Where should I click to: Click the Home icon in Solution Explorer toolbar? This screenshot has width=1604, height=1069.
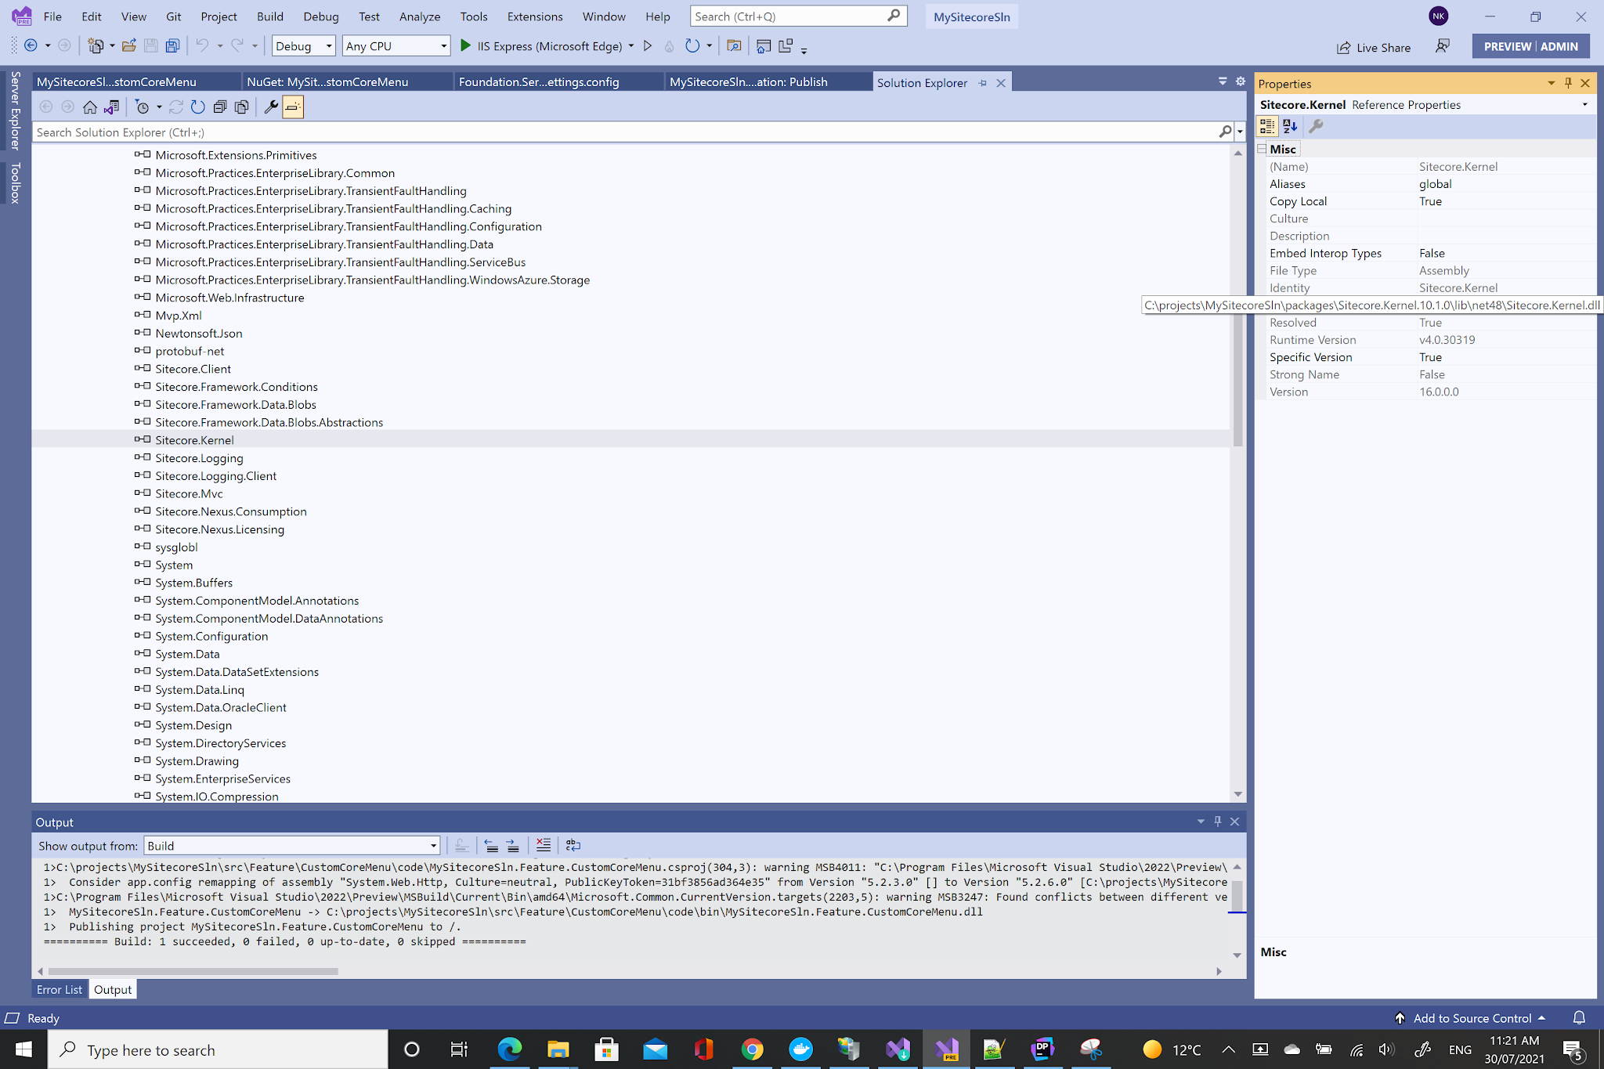pos(90,107)
